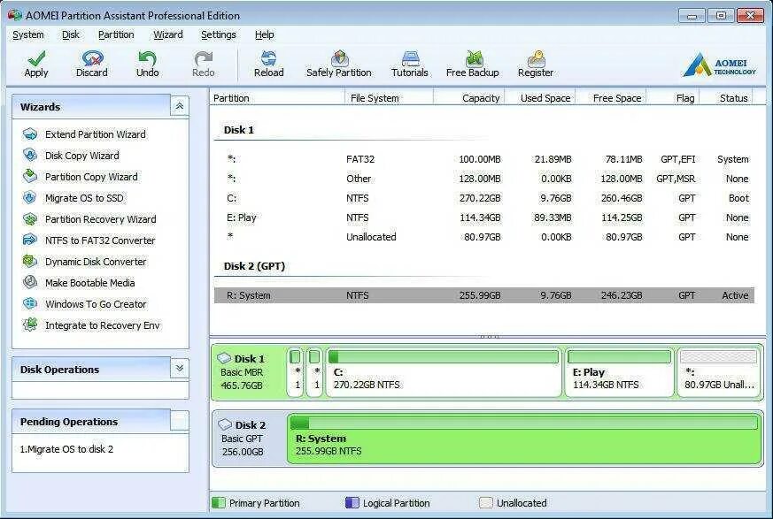Toggle the Pending Operations panel button
This screenshot has width=773, height=519.
pyautogui.click(x=180, y=421)
